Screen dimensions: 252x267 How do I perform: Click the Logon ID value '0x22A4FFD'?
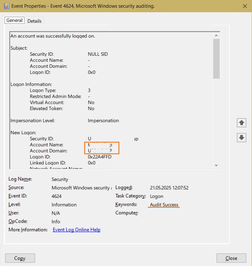[x=100, y=157]
